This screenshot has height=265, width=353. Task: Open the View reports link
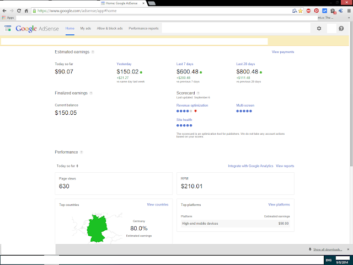coord(285,166)
